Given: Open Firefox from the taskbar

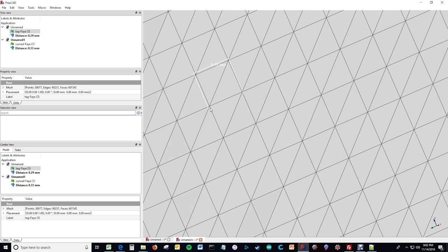Looking at the screenshot, I should click(x=155, y=247).
